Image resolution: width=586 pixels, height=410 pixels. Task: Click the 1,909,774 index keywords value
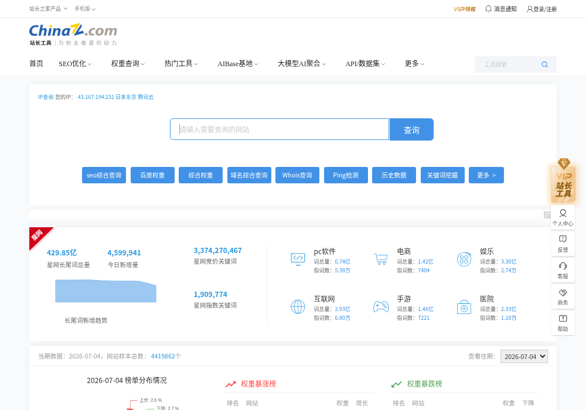point(210,295)
